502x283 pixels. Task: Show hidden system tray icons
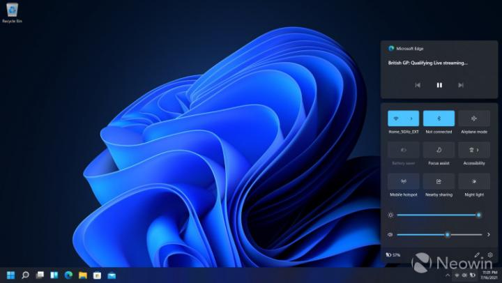click(448, 275)
